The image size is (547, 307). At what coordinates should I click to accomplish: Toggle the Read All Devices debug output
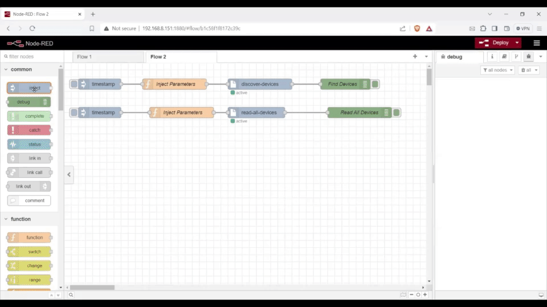click(x=397, y=113)
